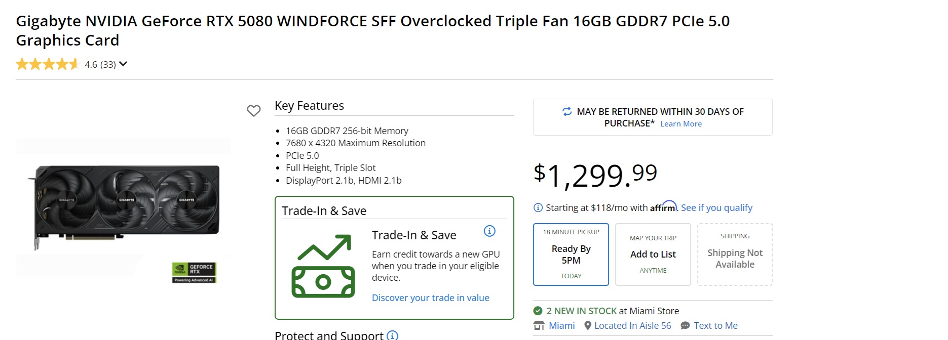Screen dimensions: 948x340
Task: Click the green trade-in money chart icon
Action: pos(323,266)
